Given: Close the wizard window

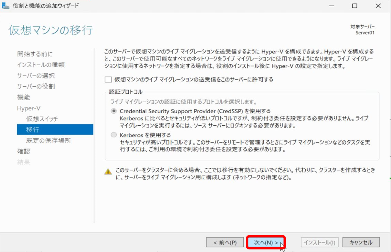Looking at the screenshot, I should (x=378, y=6).
